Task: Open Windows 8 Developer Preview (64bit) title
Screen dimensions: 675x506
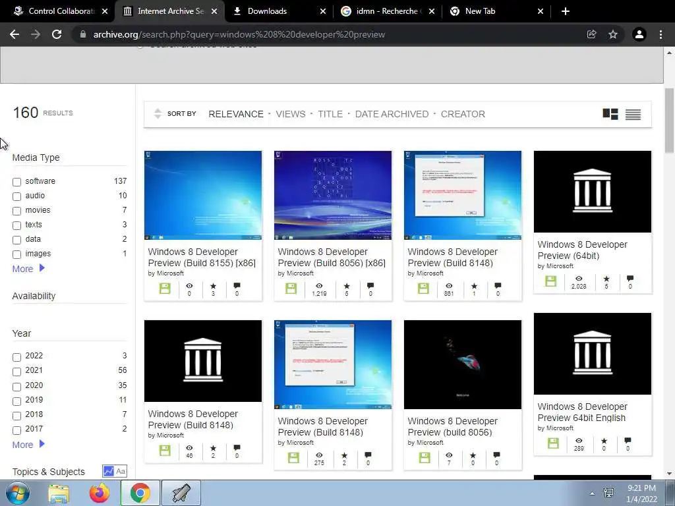Action: [x=582, y=250]
